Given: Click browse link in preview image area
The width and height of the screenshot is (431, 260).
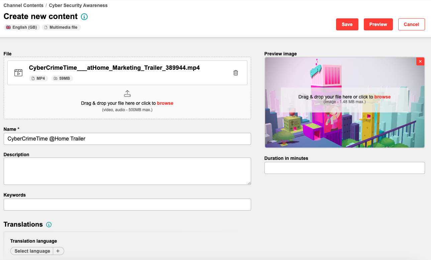Looking at the screenshot, I should [x=382, y=97].
